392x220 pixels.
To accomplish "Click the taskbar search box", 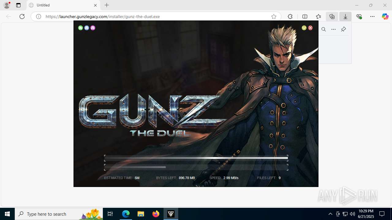I will 59,214.
